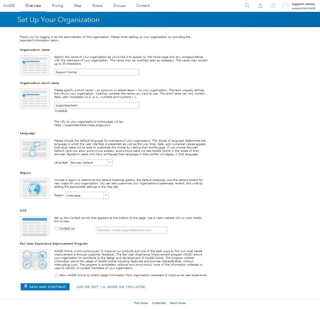
Task: Click the short name field containing supportcentreid
Action: [x=97, y=105]
